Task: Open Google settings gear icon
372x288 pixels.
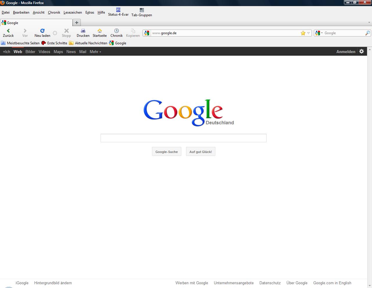Action: (362, 51)
